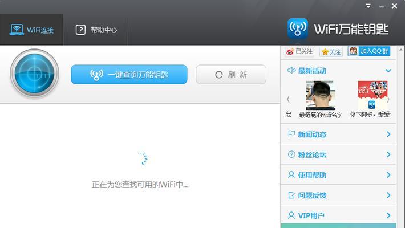Close the WiFi万能钥匙 window
This screenshot has width=405, height=228.
tap(394, 6)
